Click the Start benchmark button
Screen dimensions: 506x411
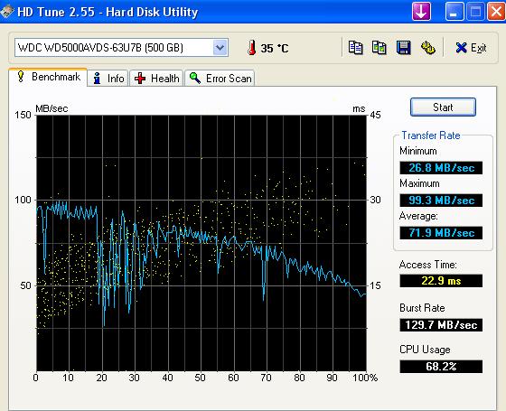click(443, 107)
